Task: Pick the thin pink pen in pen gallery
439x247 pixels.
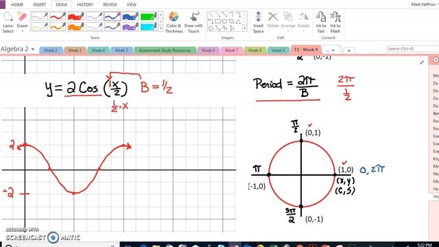Action: point(40,16)
